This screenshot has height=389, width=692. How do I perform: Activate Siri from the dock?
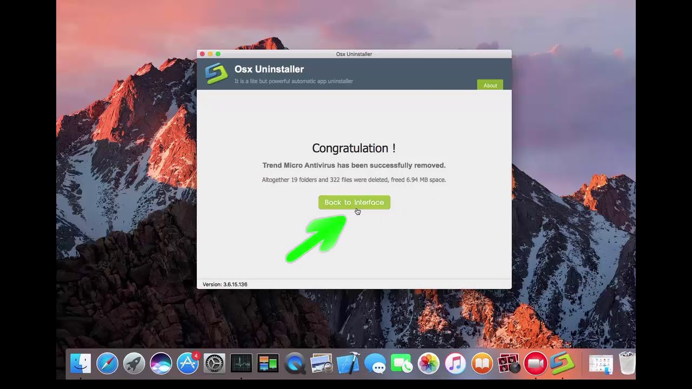[x=161, y=364]
